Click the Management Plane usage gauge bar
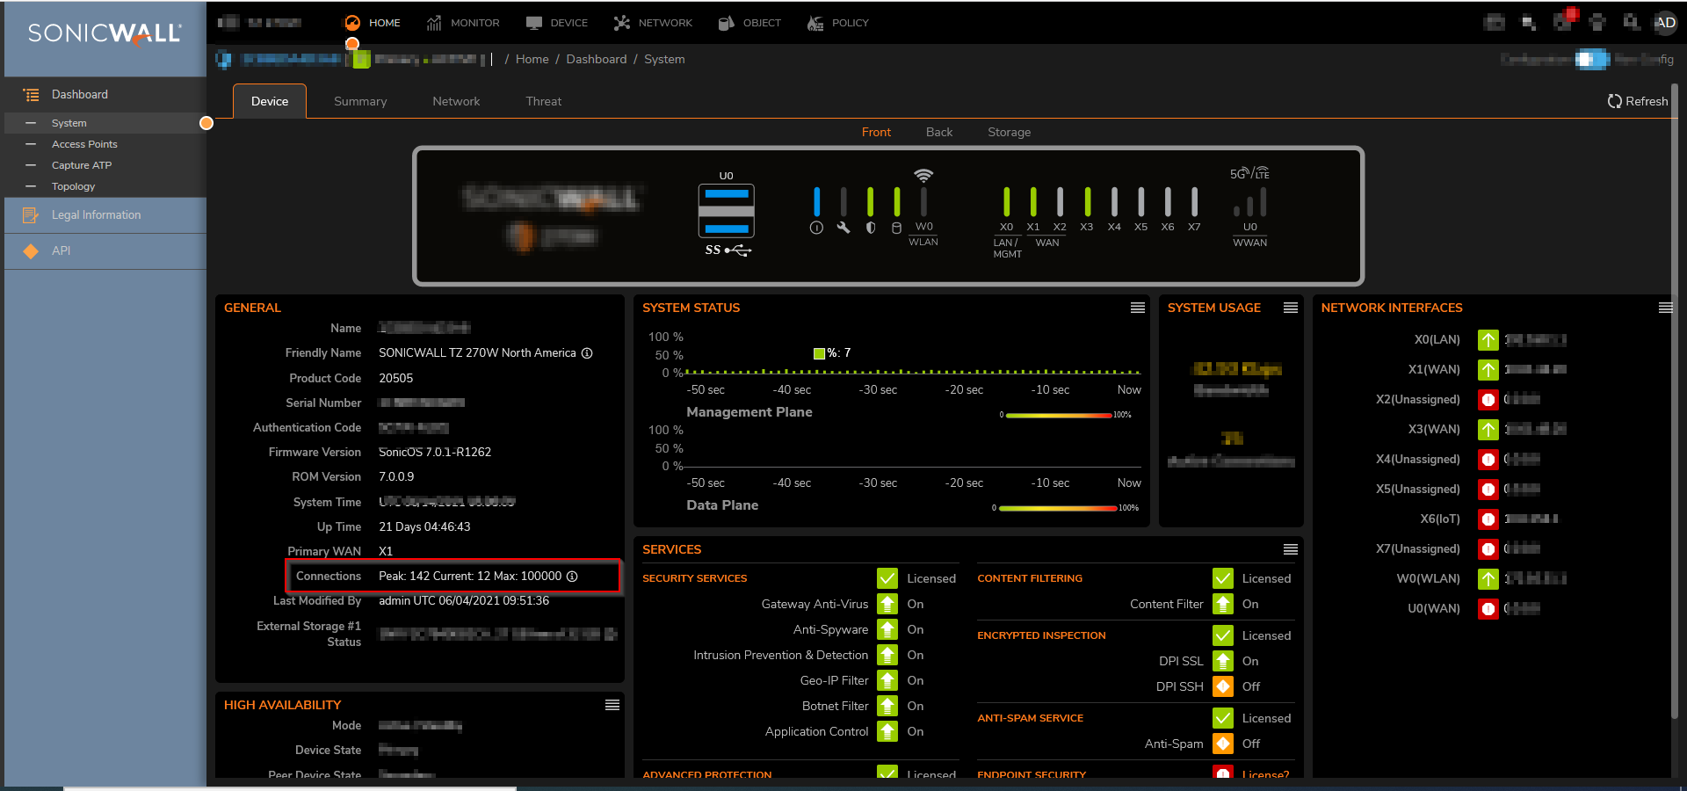The height and width of the screenshot is (791, 1687). click(1059, 415)
